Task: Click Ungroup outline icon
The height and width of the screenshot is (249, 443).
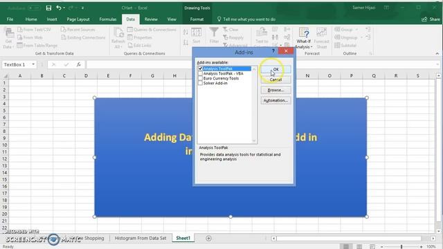Action: pos(337,37)
